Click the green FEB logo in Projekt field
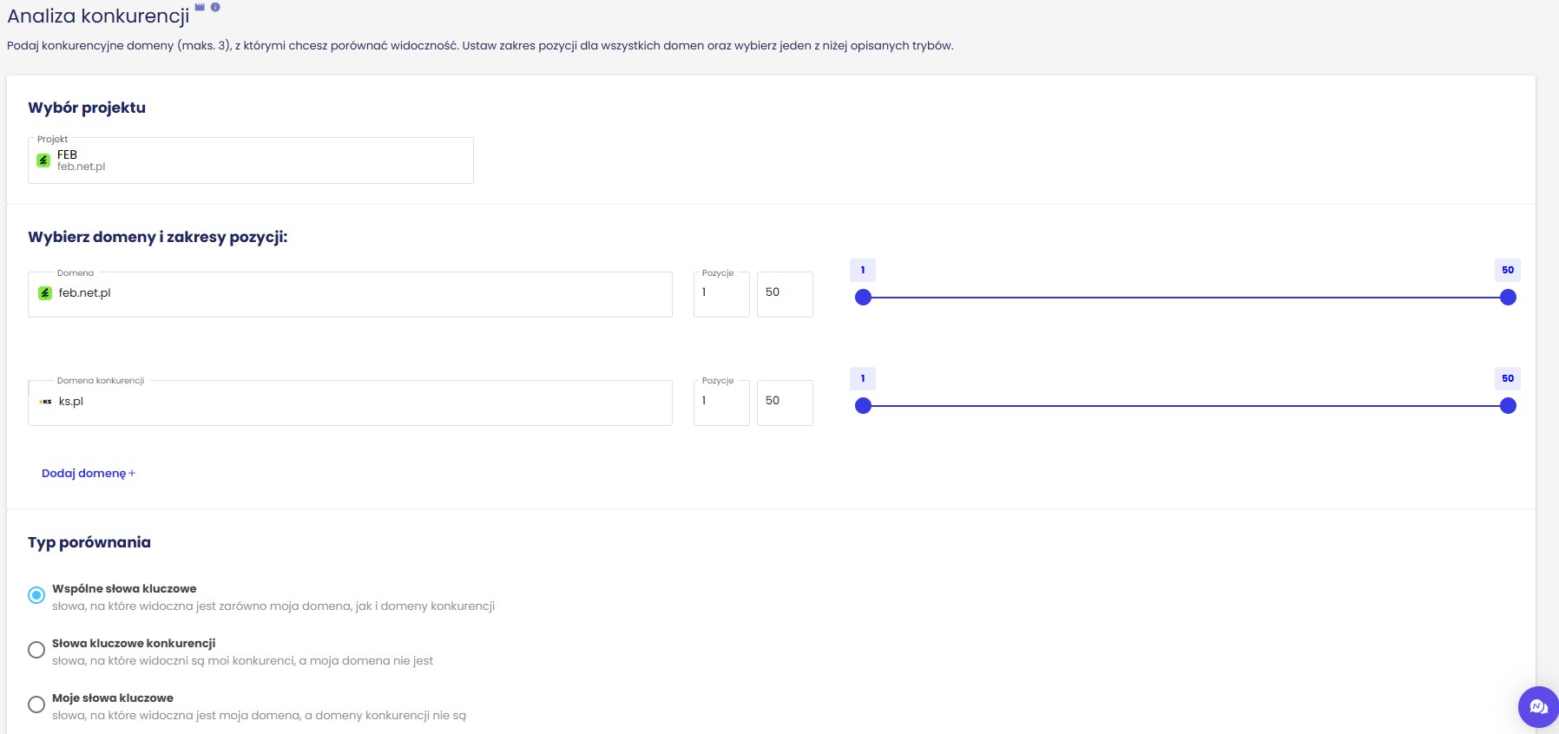1559x734 pixels. tap(43, 161)
